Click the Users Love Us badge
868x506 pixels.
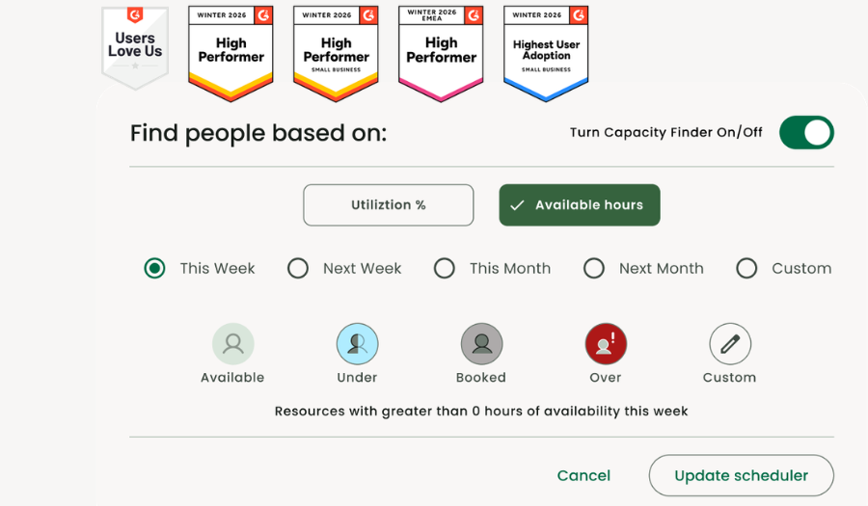[135, 46]
